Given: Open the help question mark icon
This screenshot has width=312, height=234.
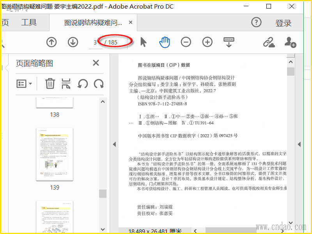Looking at the screenshot, I should tap(256, 22).
